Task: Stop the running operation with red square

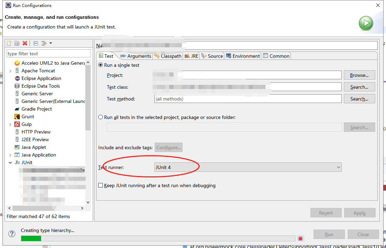Action: 300,238
